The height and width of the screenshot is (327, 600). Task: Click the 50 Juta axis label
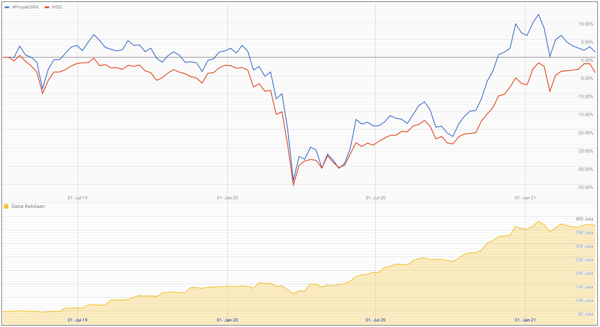click(586, 314)
